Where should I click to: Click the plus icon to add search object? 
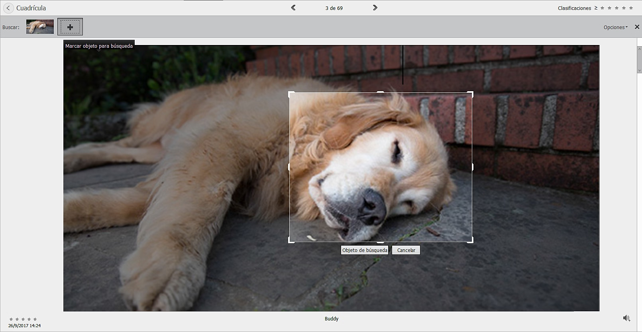pyautogui.click(x=70, y=27)
